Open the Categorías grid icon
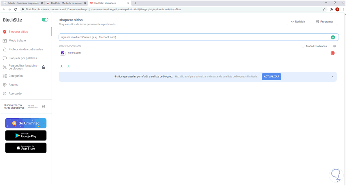This screenshot has width=346, height=186. tap(5, 76)
